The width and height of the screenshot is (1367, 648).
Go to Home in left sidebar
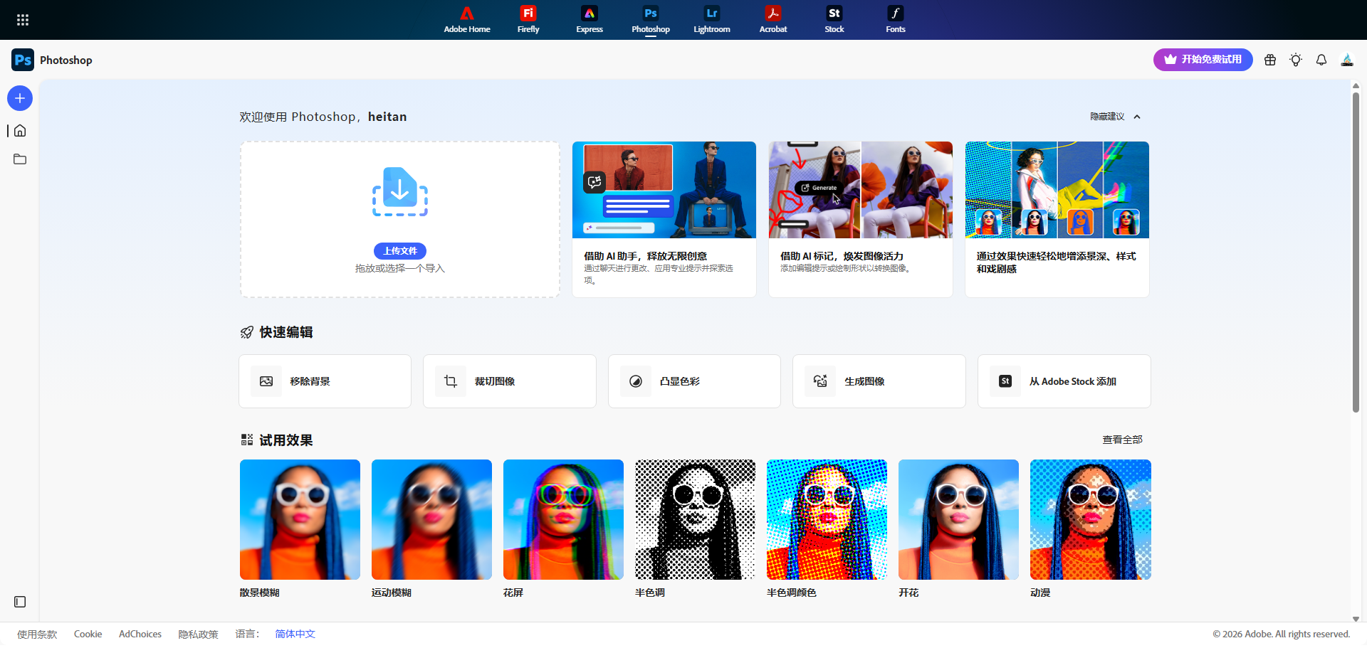[x=20, y=131]
